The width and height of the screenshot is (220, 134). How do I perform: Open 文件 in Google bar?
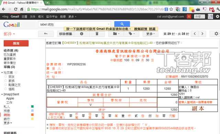click(33, 17)
